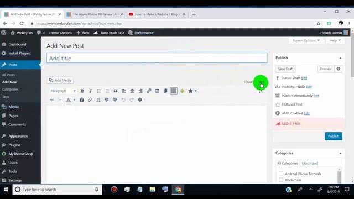Edit the post Visibility

pos(309,87)
